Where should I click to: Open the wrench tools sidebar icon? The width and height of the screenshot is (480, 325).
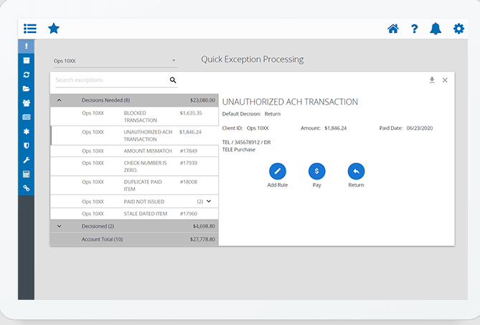27,159
